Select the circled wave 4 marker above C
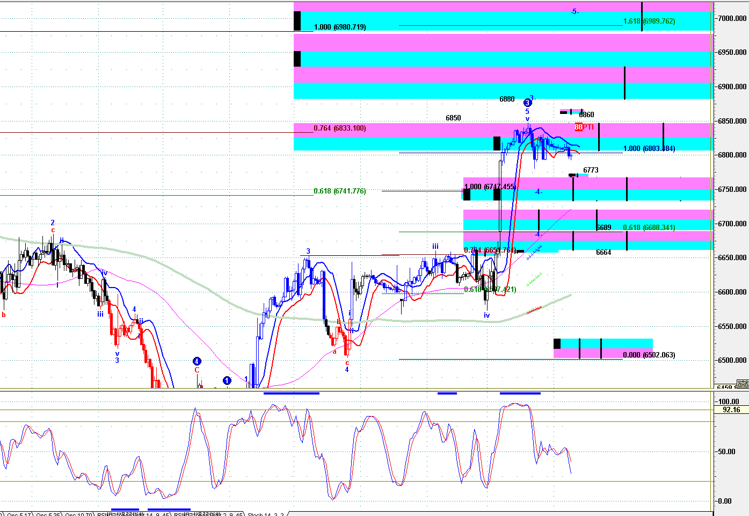 (197, 362)
